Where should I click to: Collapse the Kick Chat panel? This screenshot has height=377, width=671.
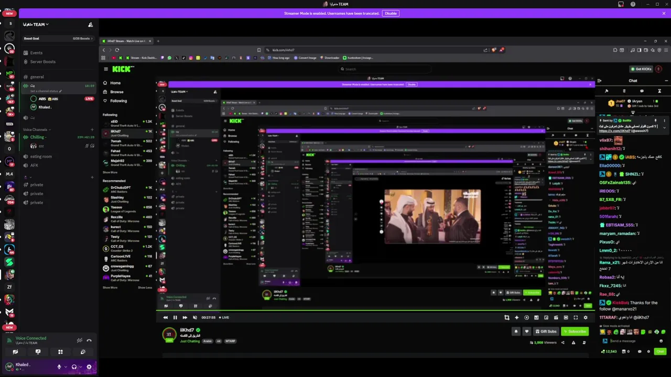pos(599,81)
